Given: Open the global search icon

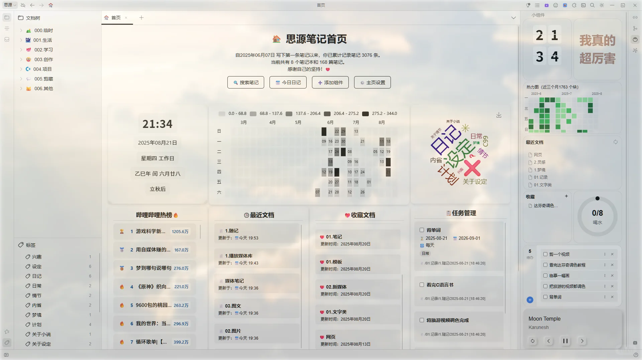Looking at the screenshot, I should [x=592, y=5].
